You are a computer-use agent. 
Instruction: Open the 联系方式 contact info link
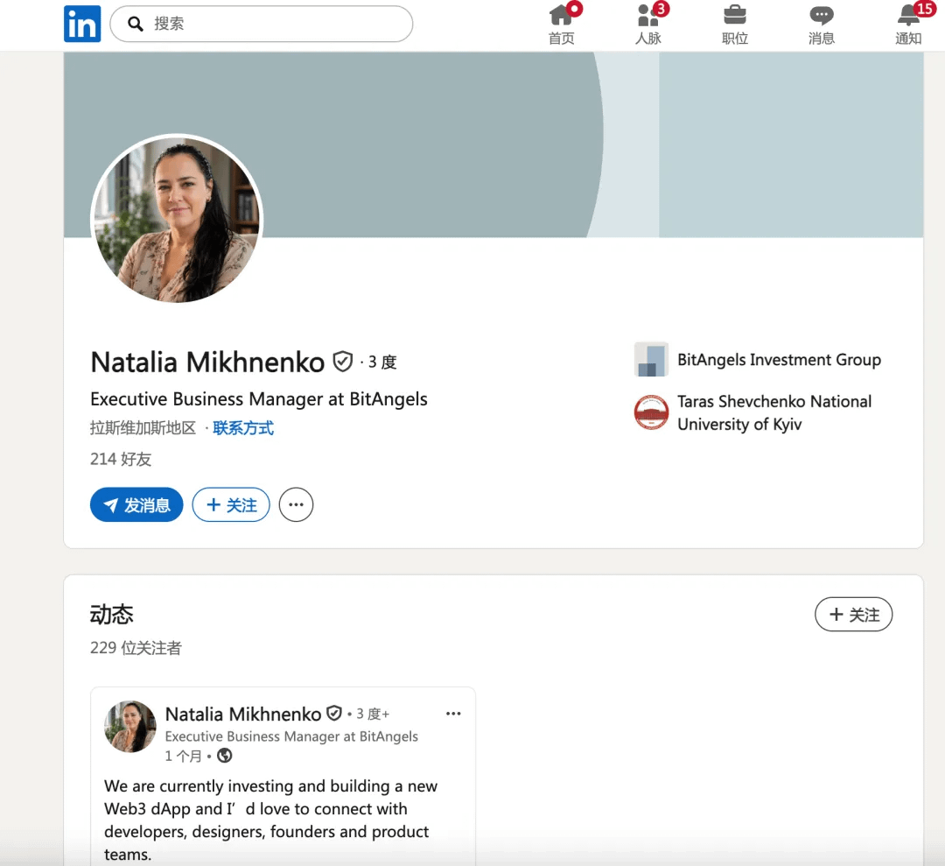(x=243, y=428)
